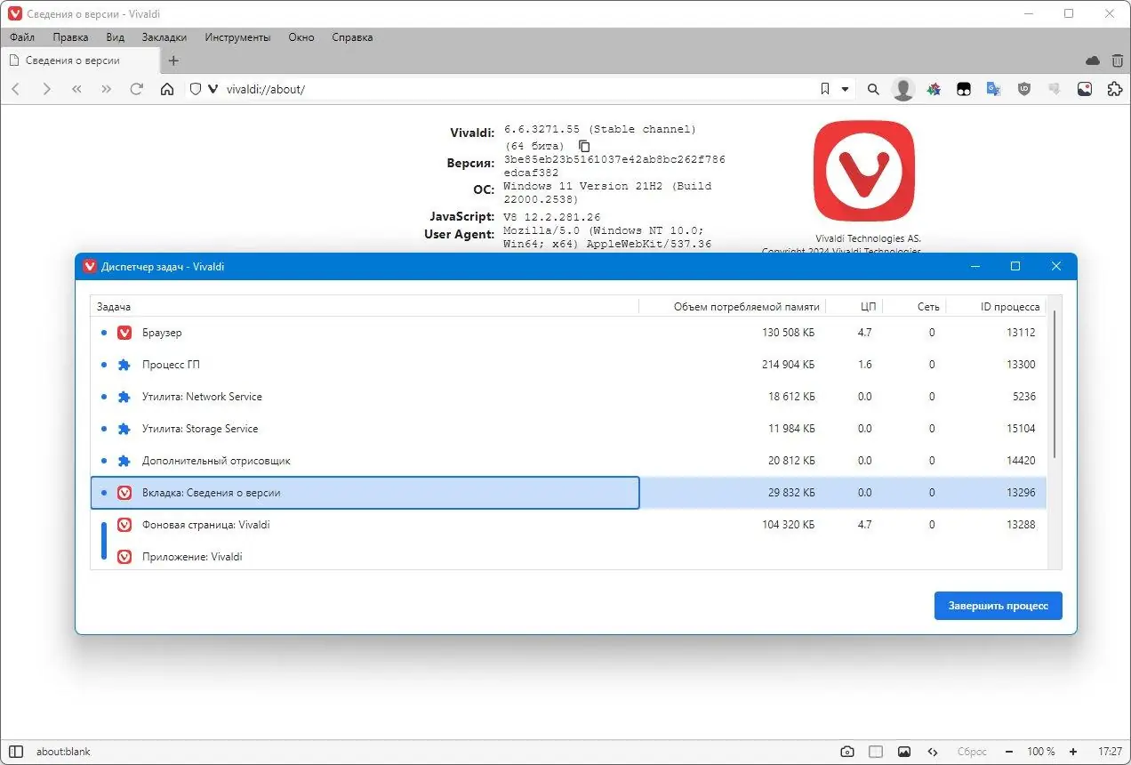Select the Браузер task row
Screen dimensions: 1131x765
568,333
